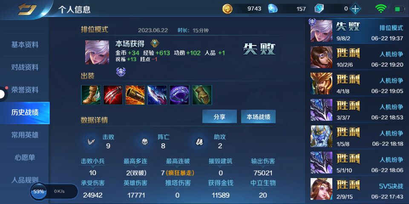Click the 分享 button
Screen dimensions: 409x204
pos(220,116)
